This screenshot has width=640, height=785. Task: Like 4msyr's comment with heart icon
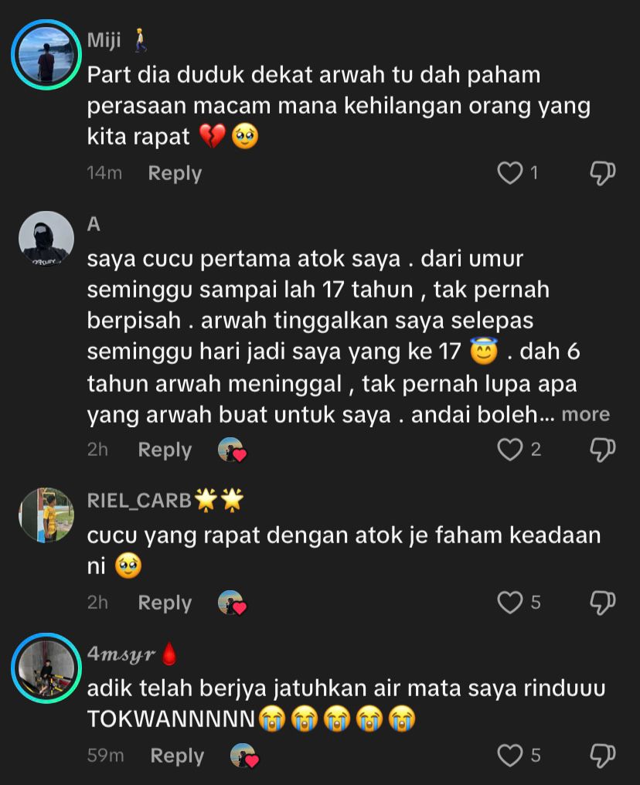coord(510,755)
